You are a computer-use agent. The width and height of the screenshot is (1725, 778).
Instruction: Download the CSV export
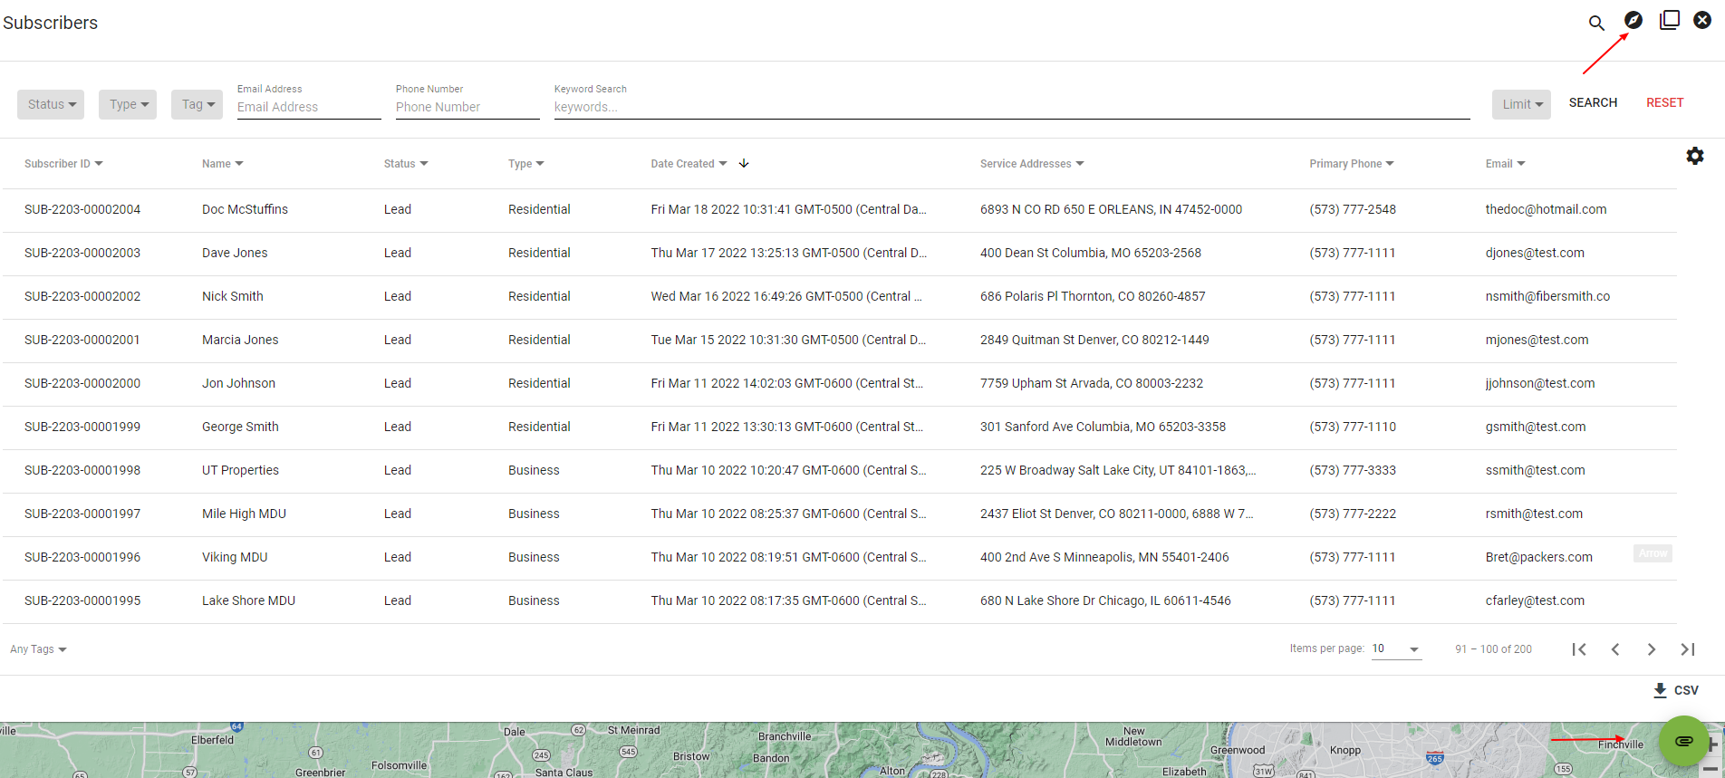pyautogui.click(x=1675, y=690)
